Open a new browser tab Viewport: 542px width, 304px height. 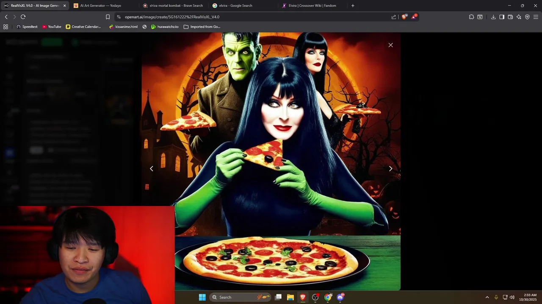353,5
